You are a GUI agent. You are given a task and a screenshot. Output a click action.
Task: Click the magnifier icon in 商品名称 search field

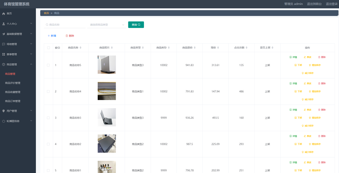[47, 25]
